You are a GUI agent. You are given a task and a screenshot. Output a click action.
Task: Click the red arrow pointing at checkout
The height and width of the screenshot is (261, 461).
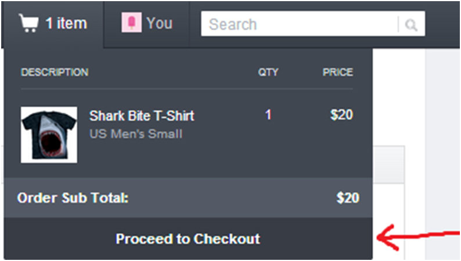point(415,237)
